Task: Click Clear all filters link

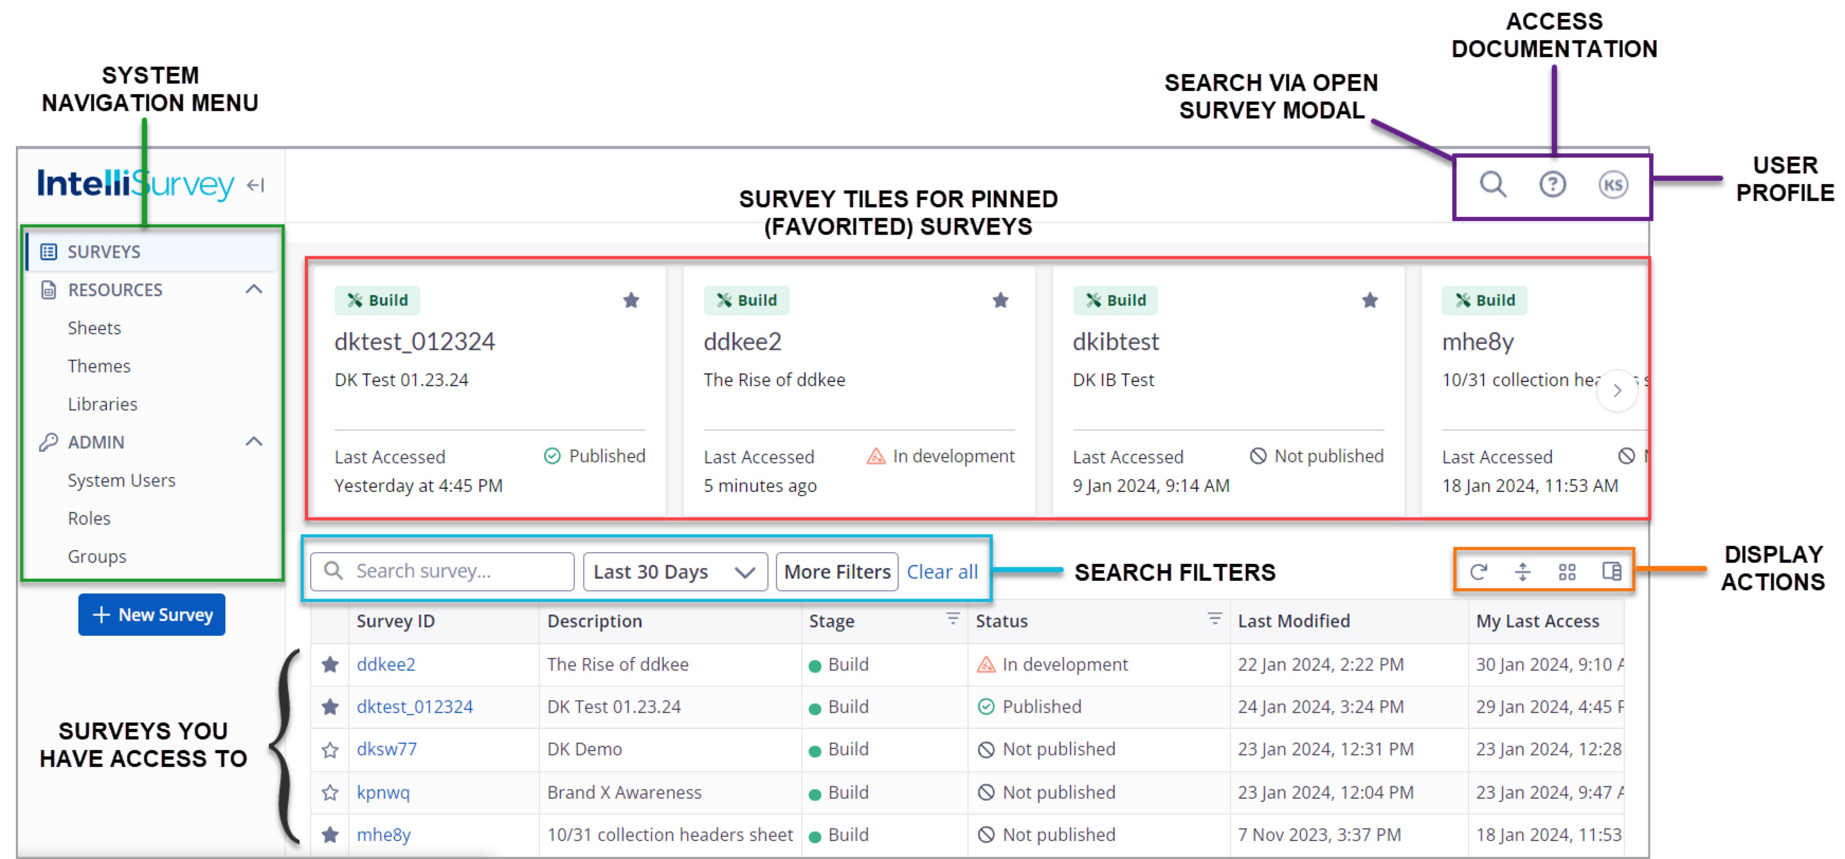Action: coord(942,571)
